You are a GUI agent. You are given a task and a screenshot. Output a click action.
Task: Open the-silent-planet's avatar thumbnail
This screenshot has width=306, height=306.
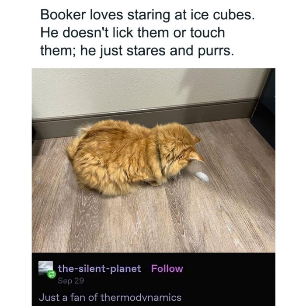coord(45,268)
